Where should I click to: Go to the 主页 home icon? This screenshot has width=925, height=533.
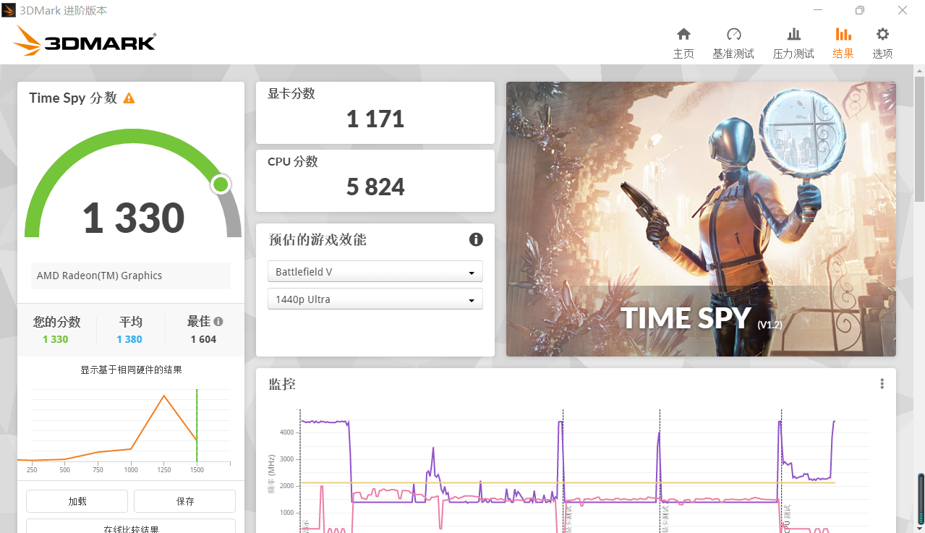[x=683, y=34]
